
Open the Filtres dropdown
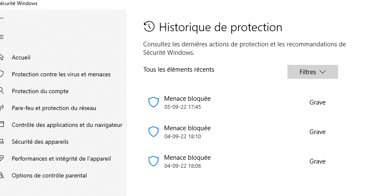(313, 72)
